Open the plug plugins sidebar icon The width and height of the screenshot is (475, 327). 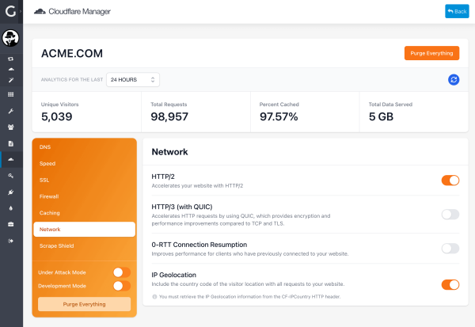[10, 192]
